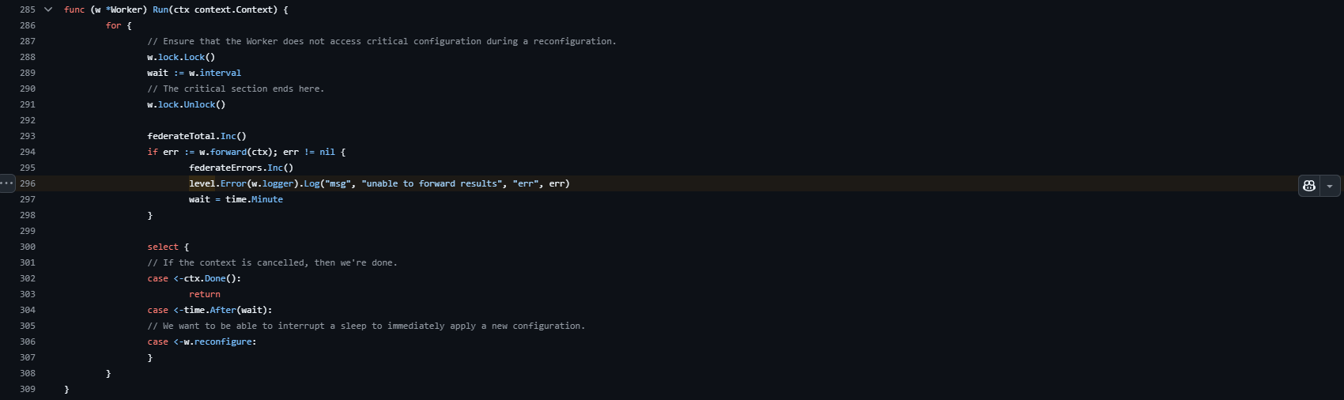Expand Copilot dropdown arrow beside icon
The image size is (1344, 400).
click(1330, 185)
